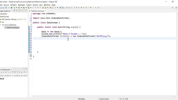Viewport: 178px width, 100px height.
Task: Open the terminal icon in toolbar
Action: point(6,8)
